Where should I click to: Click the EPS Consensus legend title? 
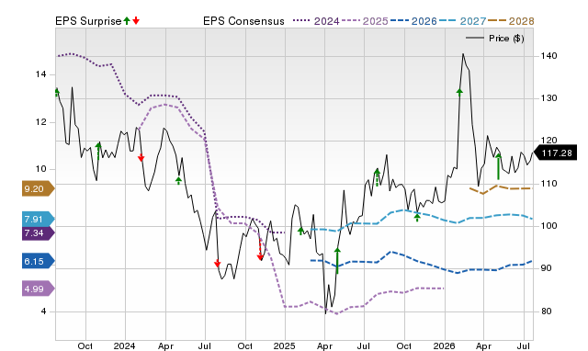[243, 21]
